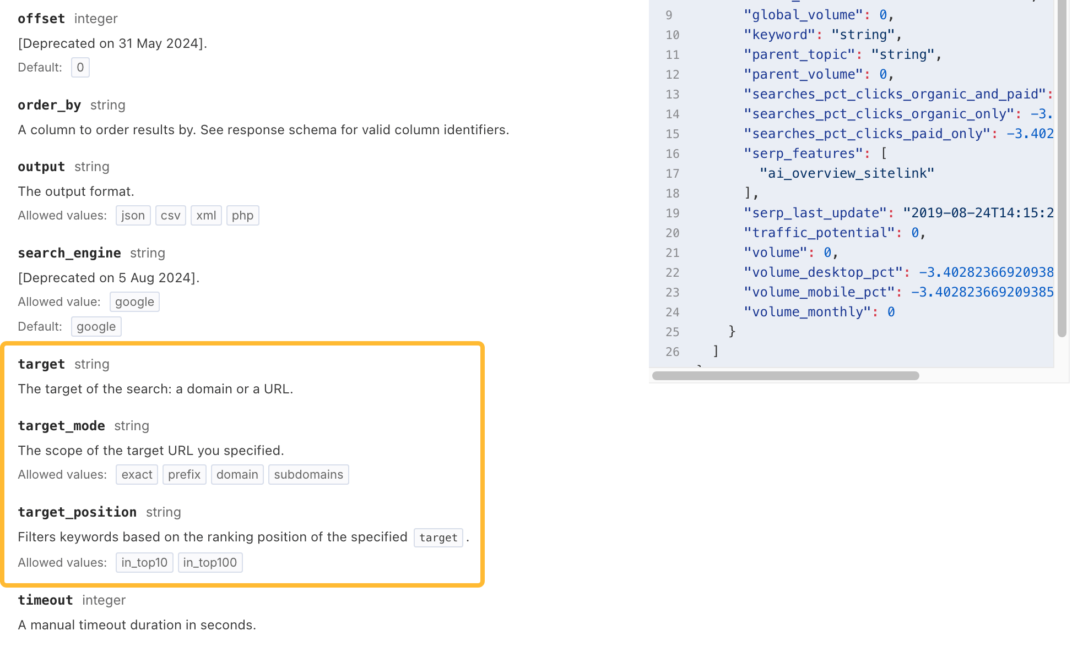Click the order_by parameter heading
The width and height of the screenshot is (1083, 647).
50,105
